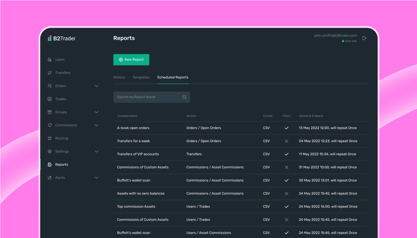This screenshot has width=417, height=238.
Task: Click the Filters checkmark for A-book open orders
Action: (x=286, y=128)
